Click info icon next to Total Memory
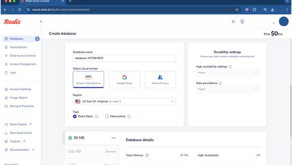Screen dimensions: 292x165 pyautogui.click(x=147, y=156)
